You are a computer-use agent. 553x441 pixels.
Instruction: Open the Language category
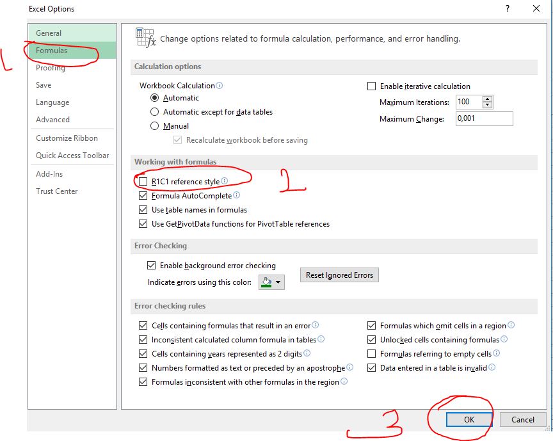coord(72,102)
